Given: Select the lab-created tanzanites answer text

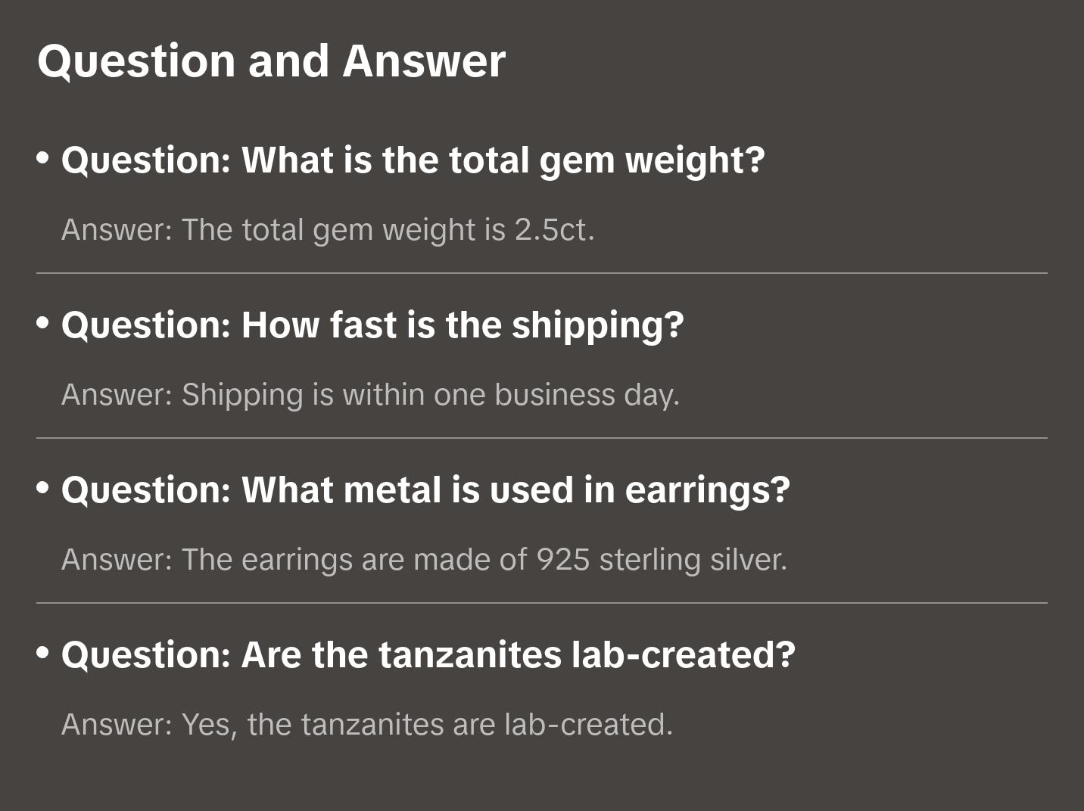Looking at the screenshot, I should tap(366, 725).
